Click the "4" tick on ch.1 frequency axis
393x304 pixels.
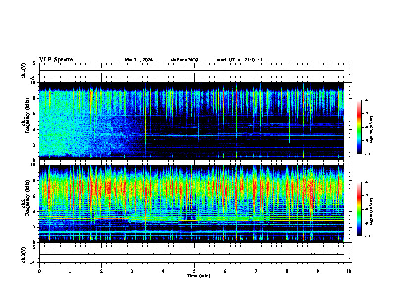point(34,130)
